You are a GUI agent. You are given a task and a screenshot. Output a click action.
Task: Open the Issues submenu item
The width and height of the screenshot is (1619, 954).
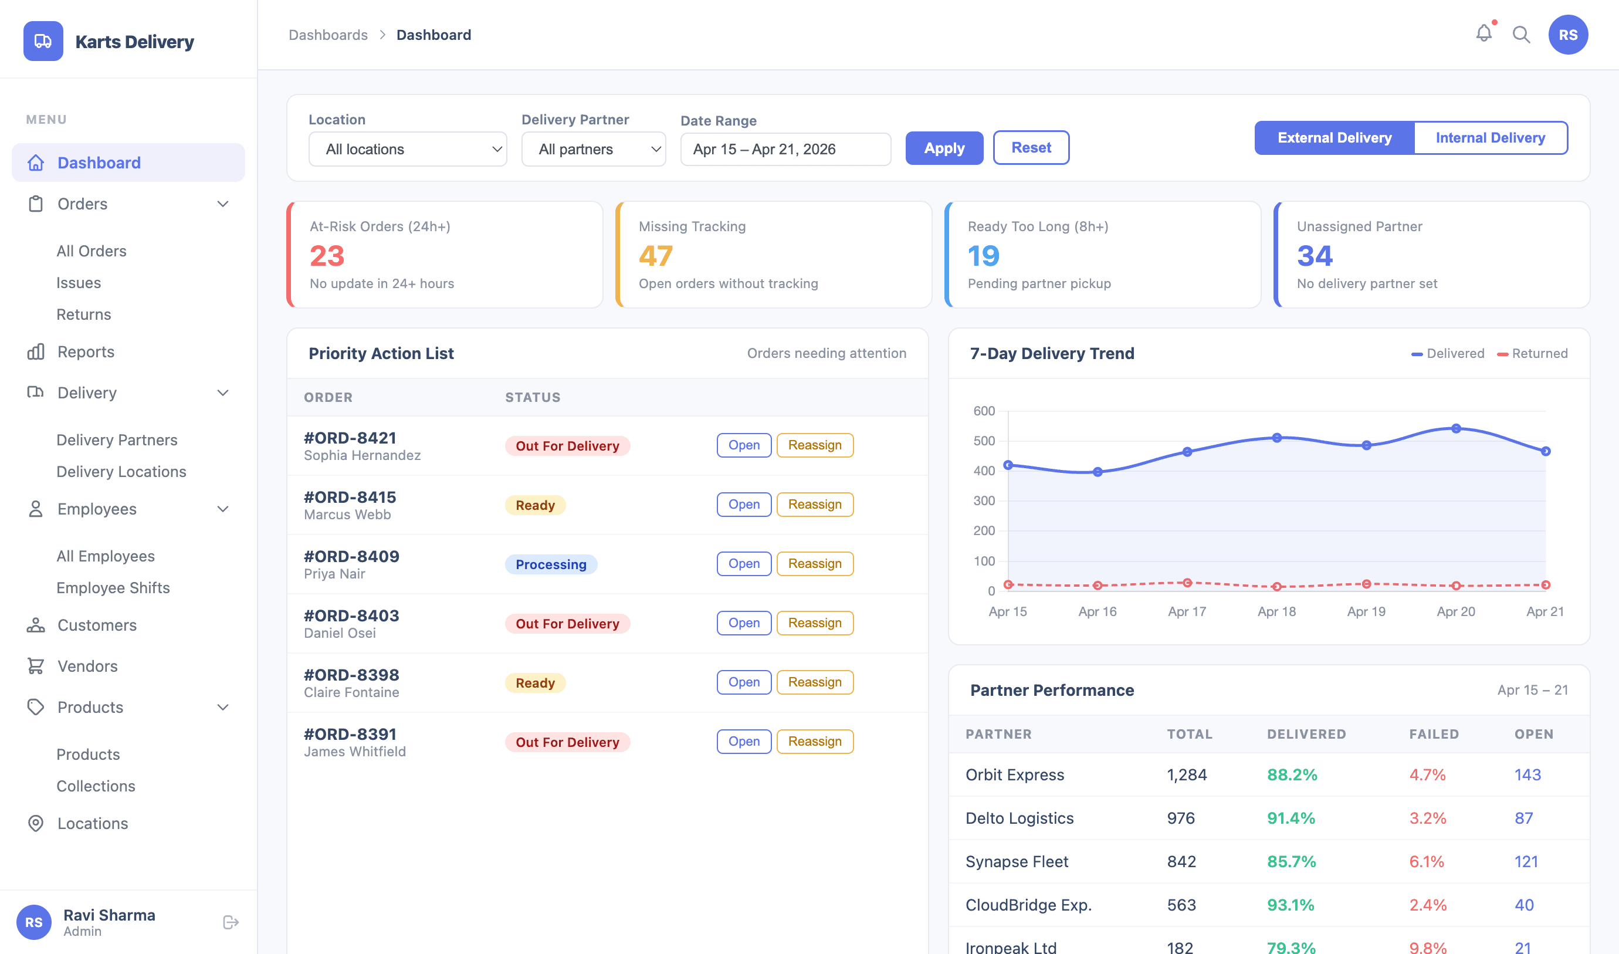pos(79,283)
